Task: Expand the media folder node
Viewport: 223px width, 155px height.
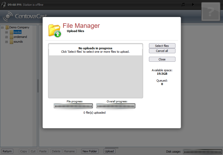Action: point(6,32)
